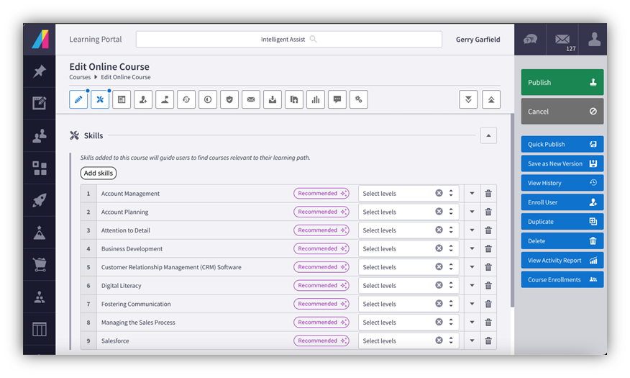630x378 pixels.
Task: Expand all sections with double down chevron
Action: pyautogui.click(x=468, y=99)
